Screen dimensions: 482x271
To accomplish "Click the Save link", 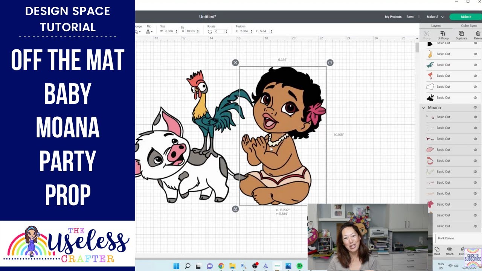I will click(410, 17).
